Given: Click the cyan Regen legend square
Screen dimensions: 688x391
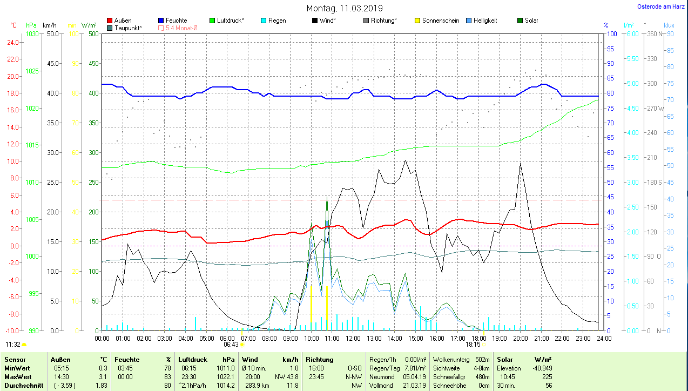Looking at the screenshot, I should (x=264, y=21).
